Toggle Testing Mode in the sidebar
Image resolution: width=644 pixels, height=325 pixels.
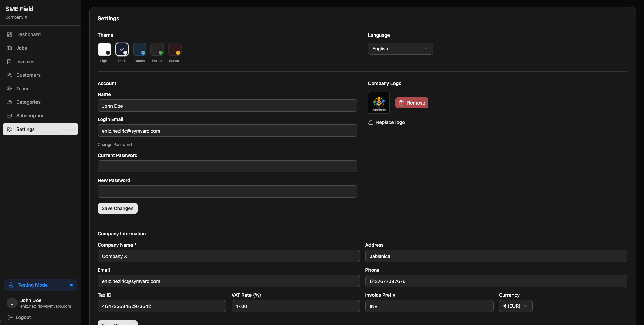coord(40,285)
